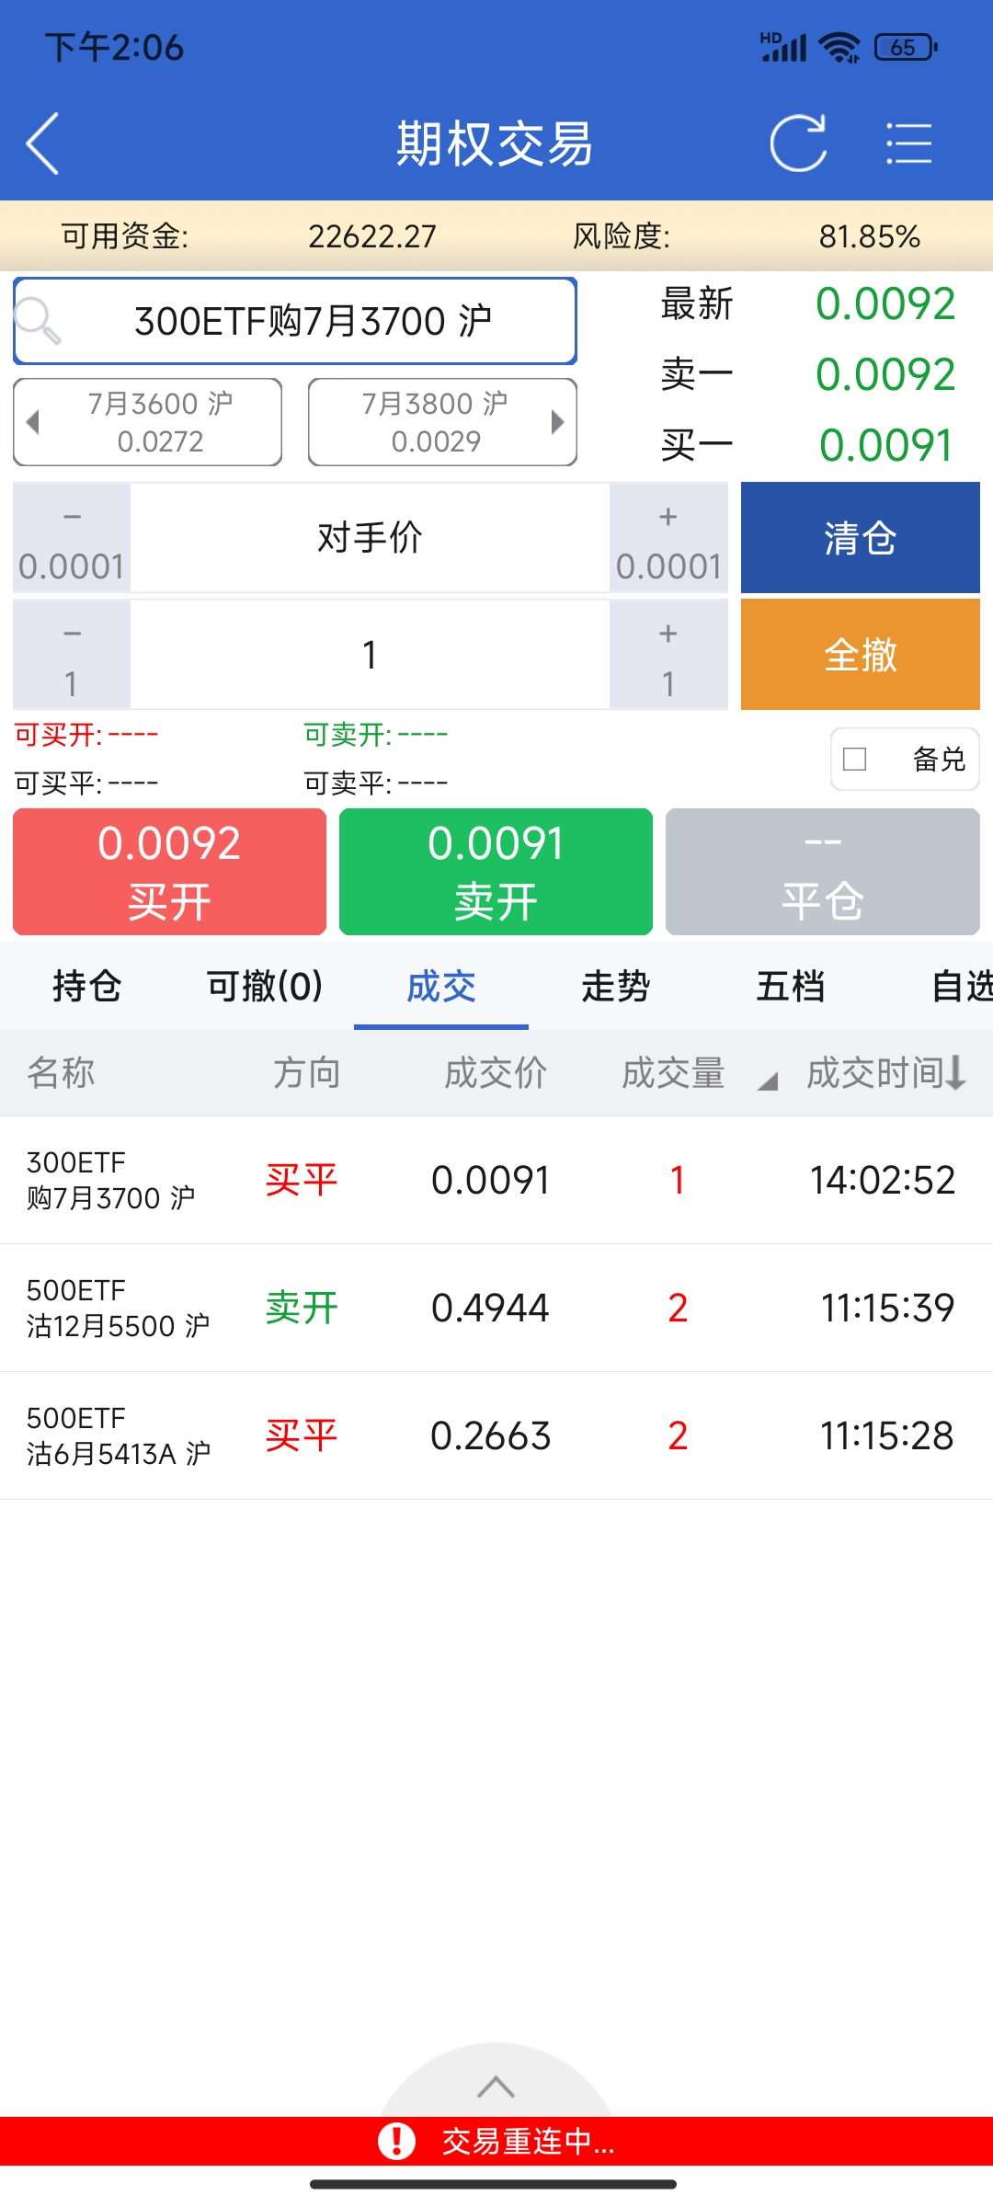Image resolution: width=993 pixels, height=2207 pixels.
Task: Select the 500ETF 沽12月5500 trade row
Action: (x=496, y=1308)
